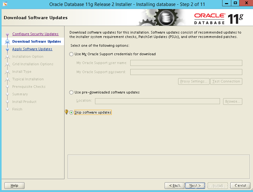The image size is (253, 192).
Task: Close the installer window
Action: coord(246,3)
